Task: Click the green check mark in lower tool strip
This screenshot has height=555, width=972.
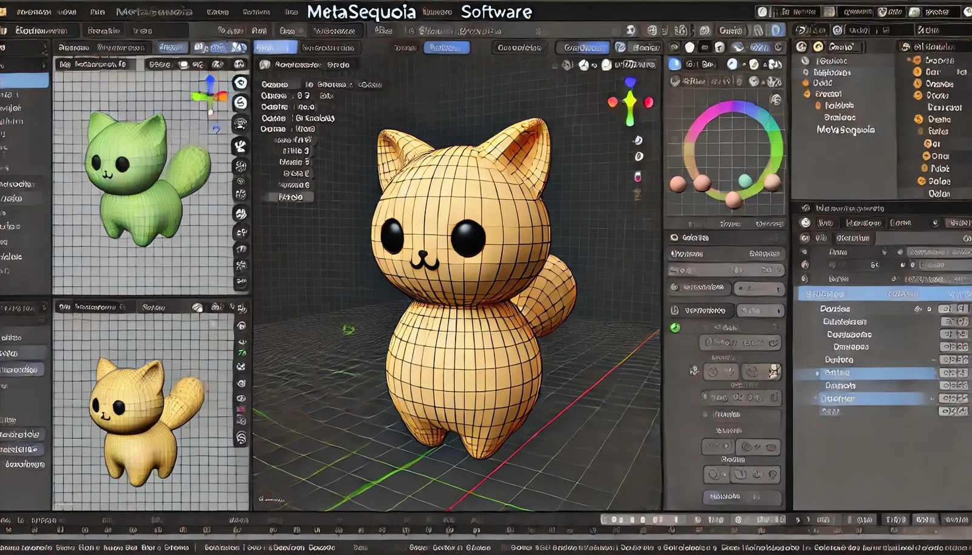Action: [x=242, y=353]
